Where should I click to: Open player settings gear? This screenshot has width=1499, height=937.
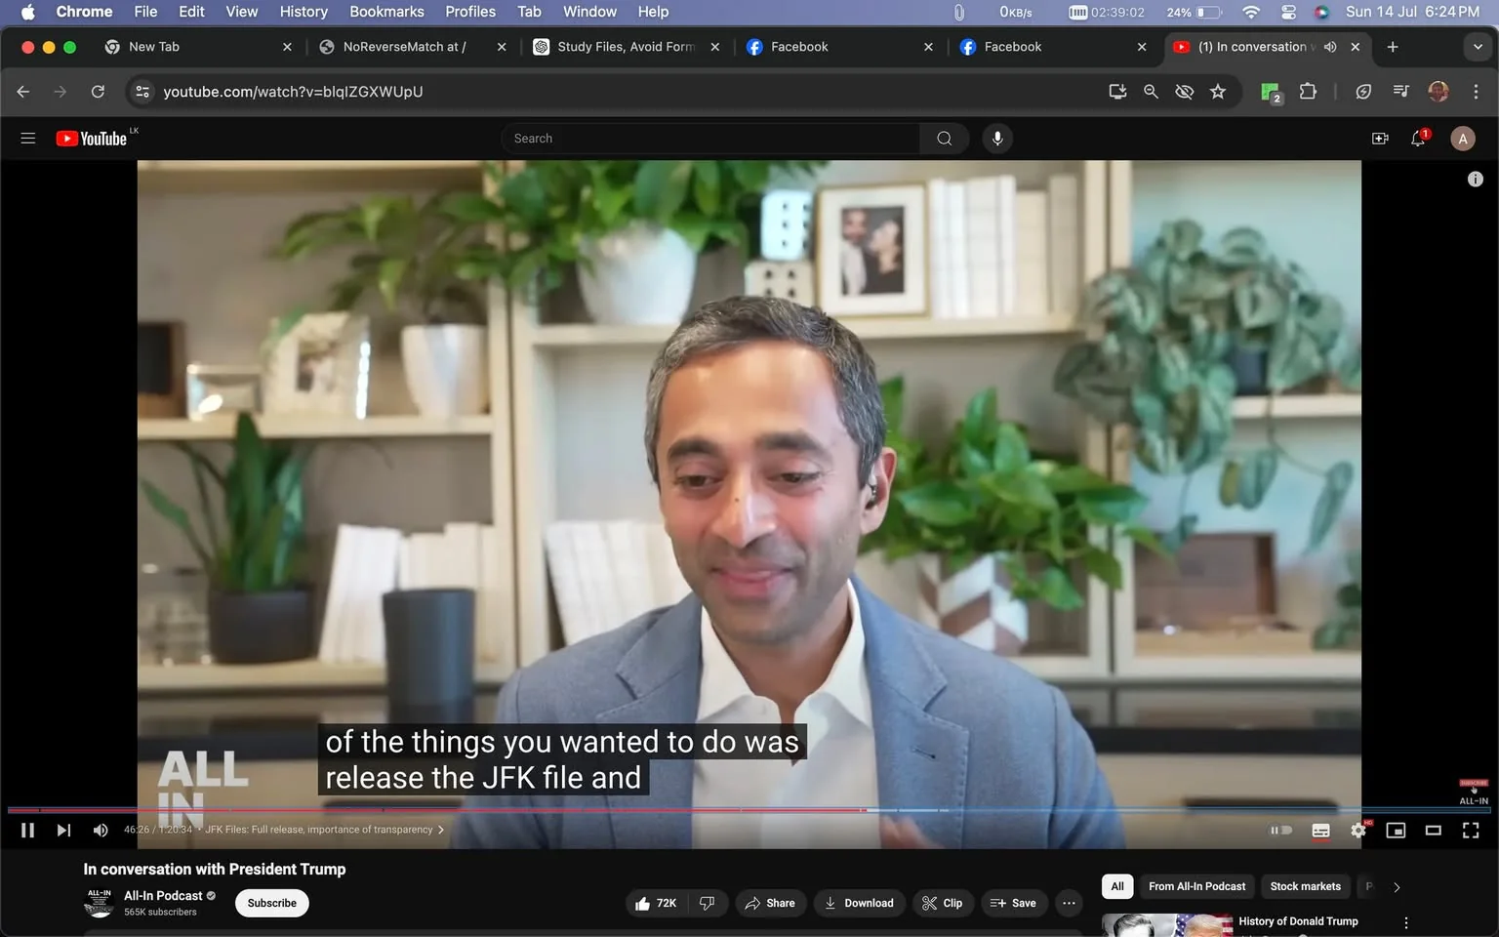click(x=1358, y=831)
